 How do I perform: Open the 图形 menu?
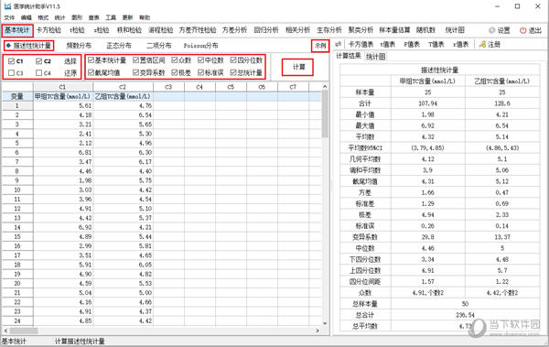(77, 17)
